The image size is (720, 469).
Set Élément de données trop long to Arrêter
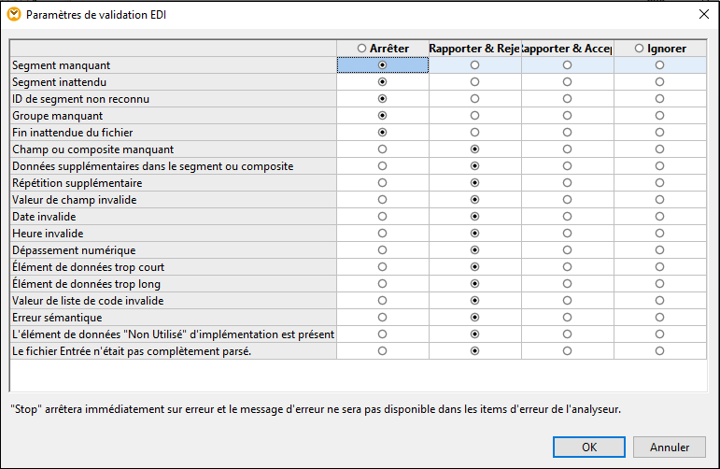pos(382,284)
